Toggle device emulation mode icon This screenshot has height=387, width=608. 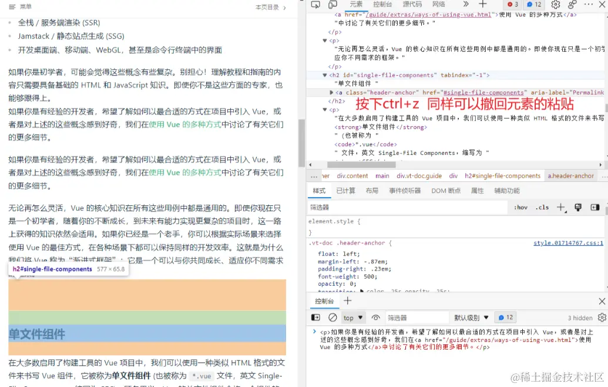point(332,4)
